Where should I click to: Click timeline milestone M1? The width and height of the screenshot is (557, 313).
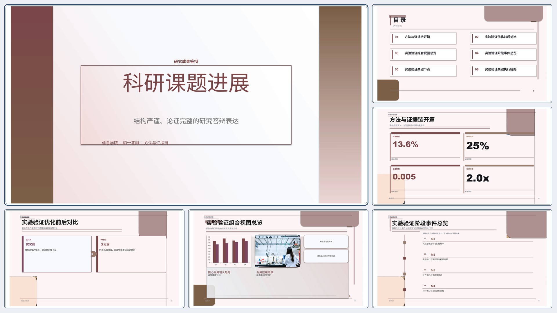(x=433, y=239)
